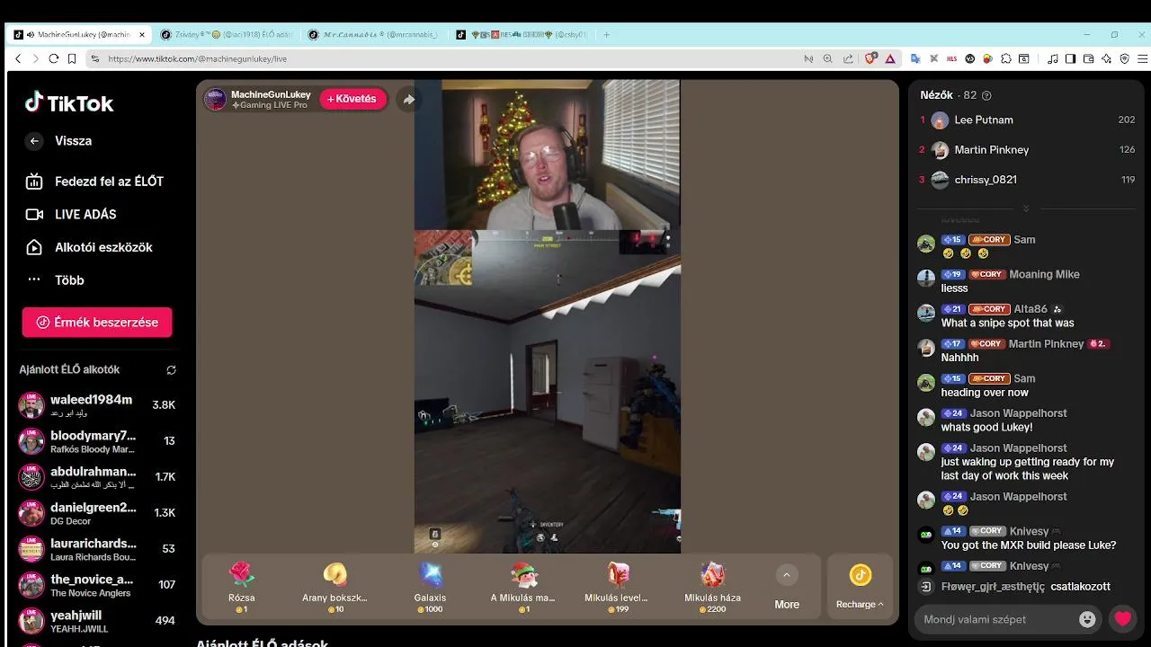Click laurarichards avatar thumbnail

pos(31,549)
